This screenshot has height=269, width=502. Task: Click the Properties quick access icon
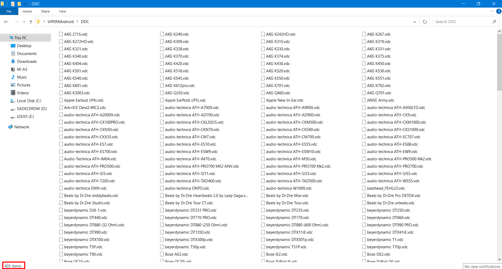13,4
